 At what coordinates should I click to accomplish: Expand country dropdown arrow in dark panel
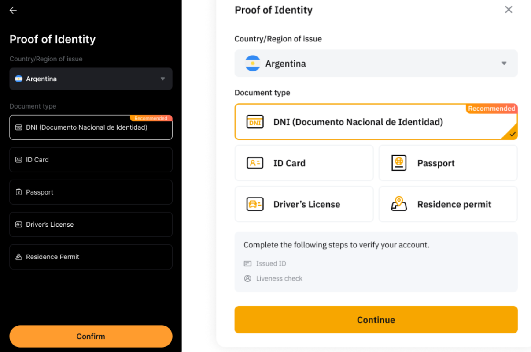[x=162, y=79]
